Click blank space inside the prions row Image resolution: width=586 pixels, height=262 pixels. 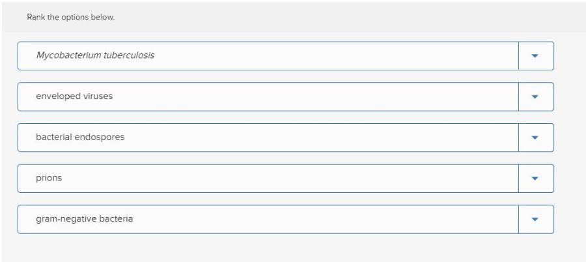tap(293, 179)
